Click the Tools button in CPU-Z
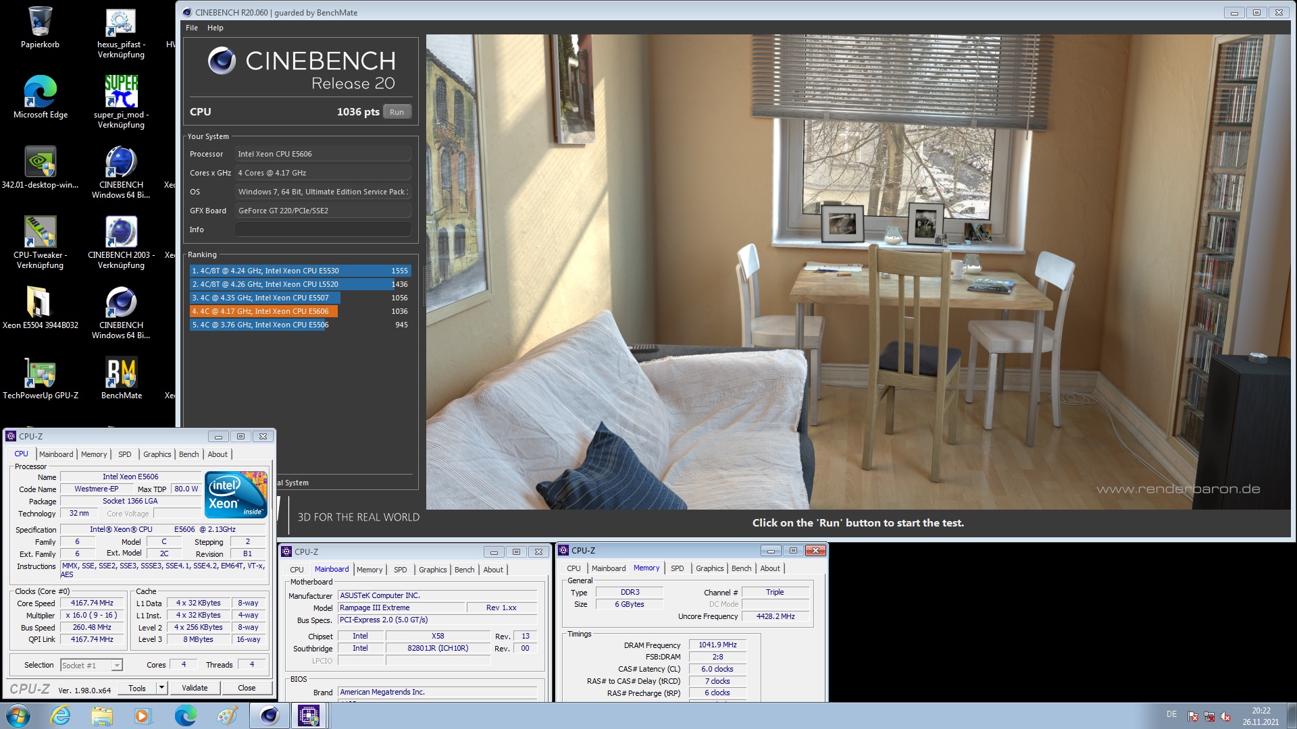Image resolution: width=1297 pixels, height=729 pixels. (137, 688)
